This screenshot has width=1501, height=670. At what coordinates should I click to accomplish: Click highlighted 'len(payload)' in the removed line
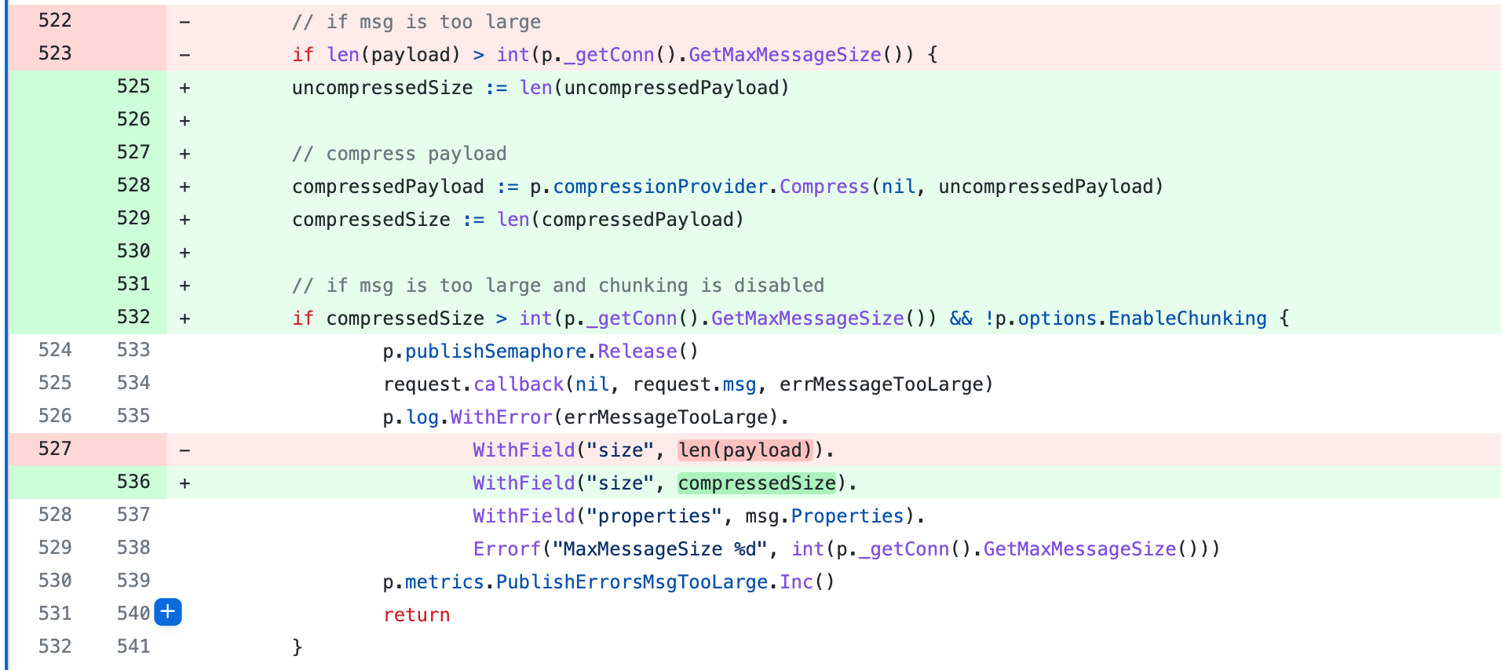[x=745, y=450]
